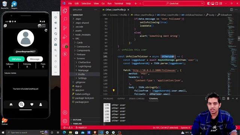
Task: Tap the Message button
Action: [x=35, y=59]
